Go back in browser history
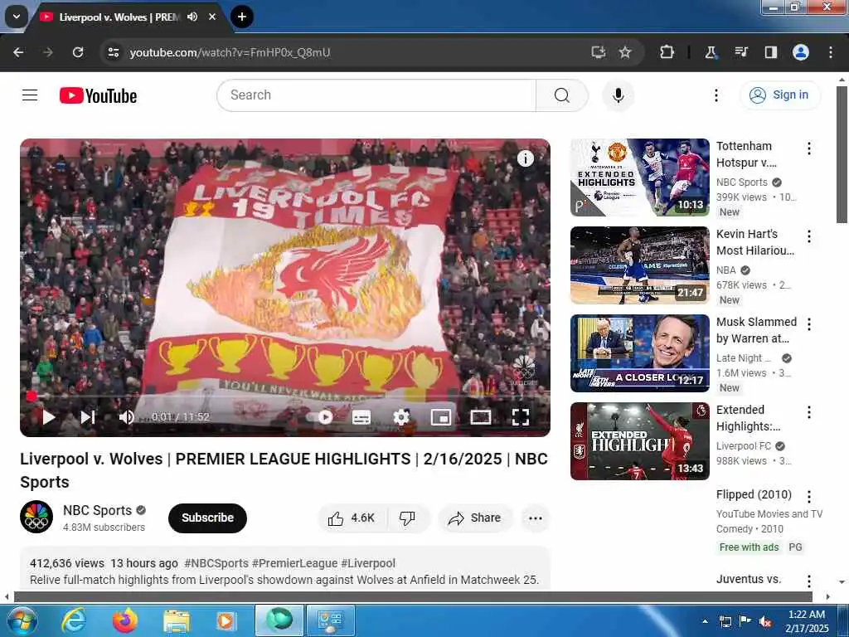Viewport: 849px width, 637px height. pos(18,52)
